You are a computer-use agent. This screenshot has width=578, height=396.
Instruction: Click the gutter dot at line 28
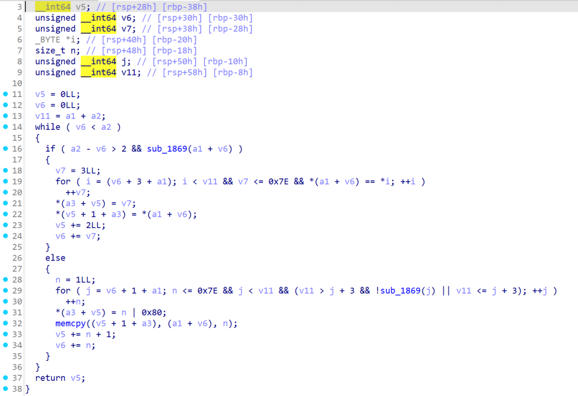coord(6,280)
